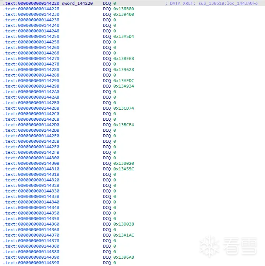Select address .text:0000000000144250
Viewport: 265px width, 266px height.
[x=31, y=36]
